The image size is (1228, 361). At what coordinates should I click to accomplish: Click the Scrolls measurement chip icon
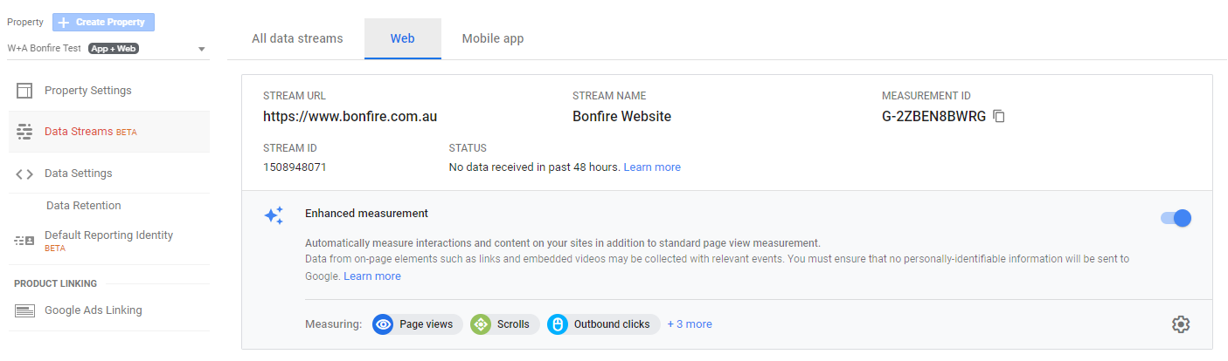pos(481,324)
